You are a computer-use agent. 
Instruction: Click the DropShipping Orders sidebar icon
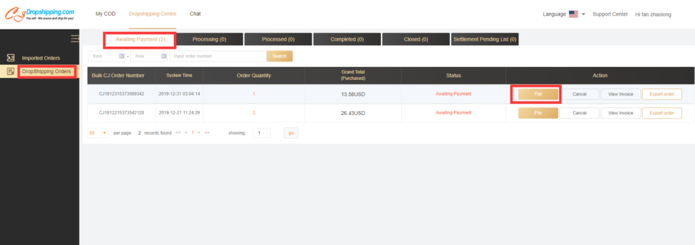(11, 71)
